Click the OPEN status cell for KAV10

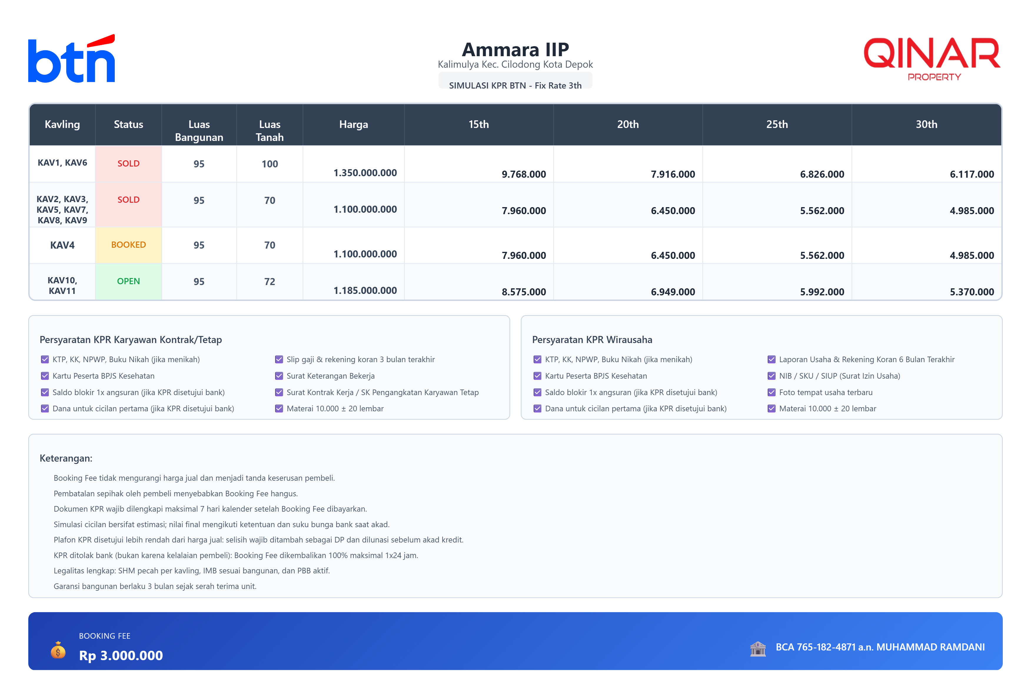[x=128, y=281]
